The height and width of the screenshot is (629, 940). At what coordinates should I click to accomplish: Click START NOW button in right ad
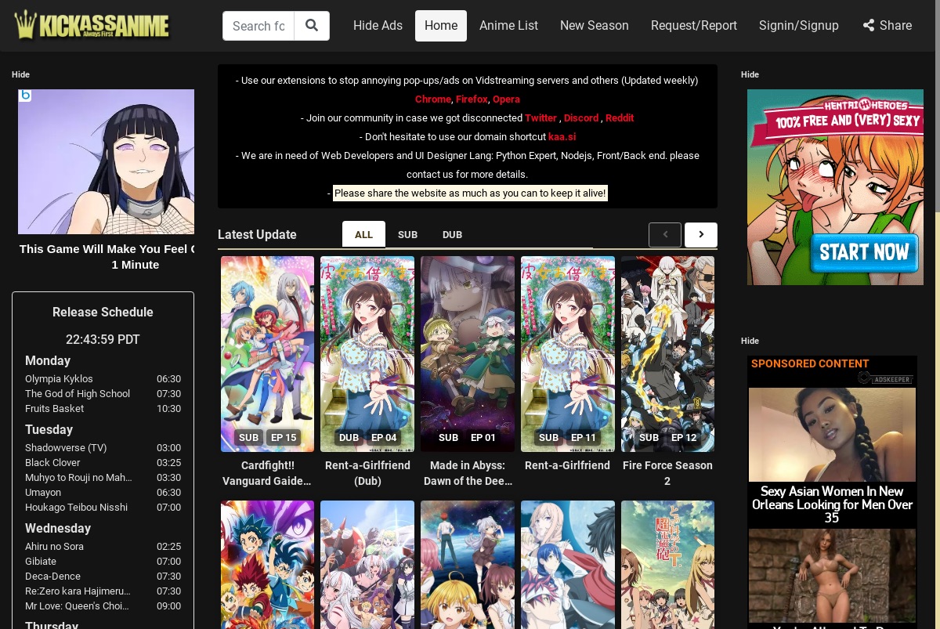click(864, 252)
